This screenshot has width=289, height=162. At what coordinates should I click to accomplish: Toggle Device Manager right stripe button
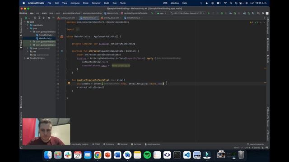click(x=268, y=26)
